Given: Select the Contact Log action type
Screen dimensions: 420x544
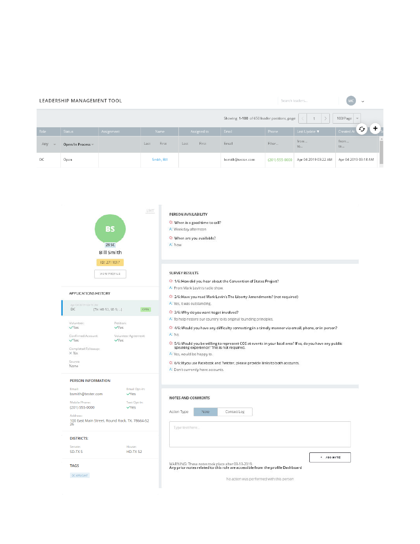Looking at the screenshot, I should pos(235,412).
